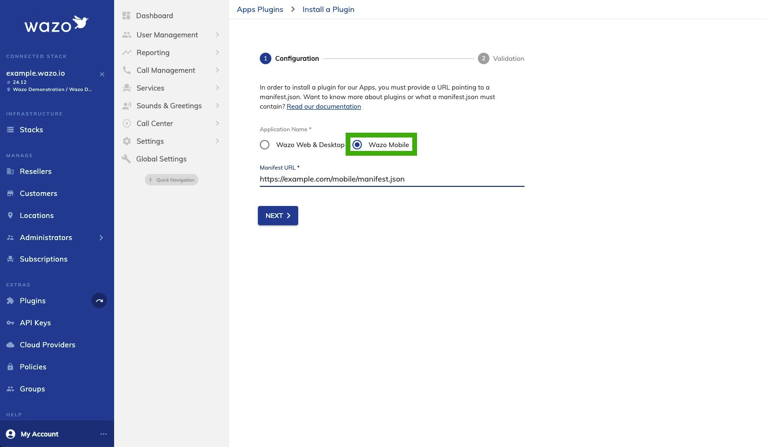Select the Wazo Web & Desktop radio button
This screenshot has width=767, height=447.
click(x=265, y=145)
